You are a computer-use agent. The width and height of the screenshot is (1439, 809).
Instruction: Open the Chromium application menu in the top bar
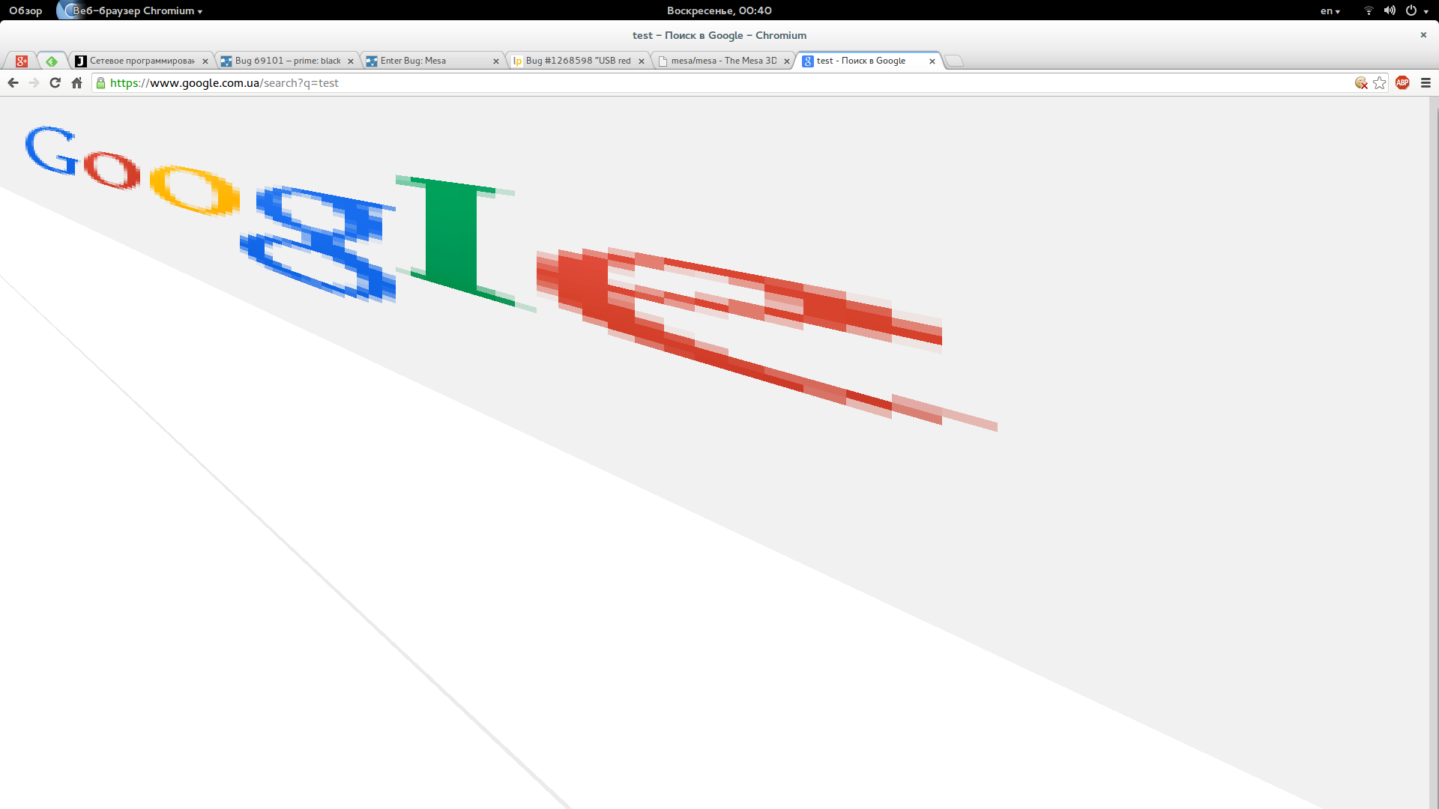pyautogui.click(x=135, y=10)
